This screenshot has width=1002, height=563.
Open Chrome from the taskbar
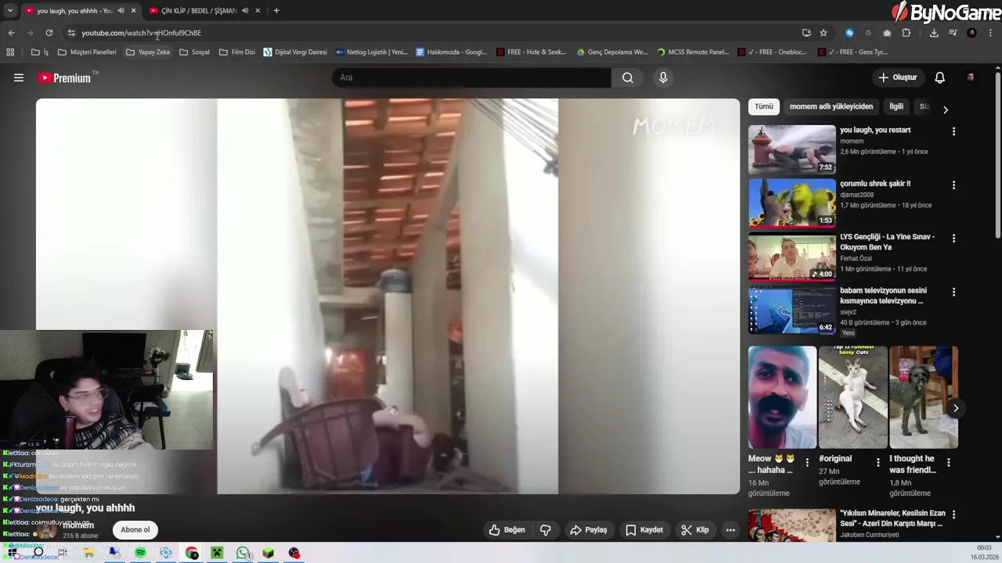[x=192, y=553]
